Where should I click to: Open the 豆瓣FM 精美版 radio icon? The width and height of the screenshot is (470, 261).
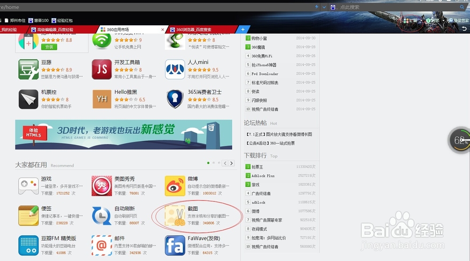29,246
